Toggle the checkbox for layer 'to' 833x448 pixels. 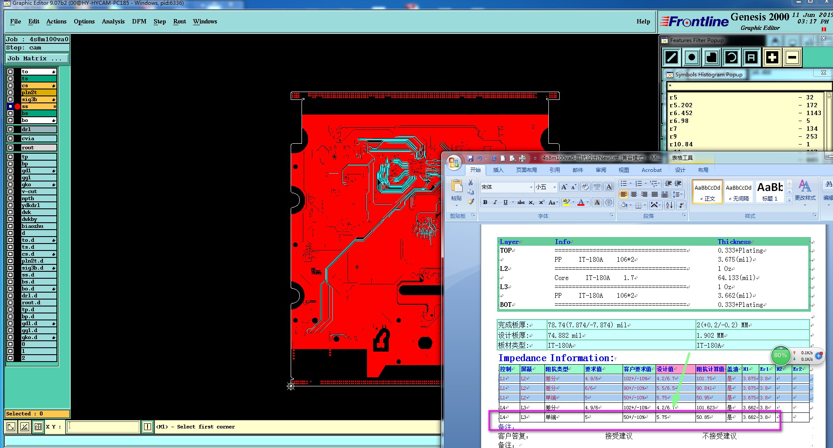10,72
